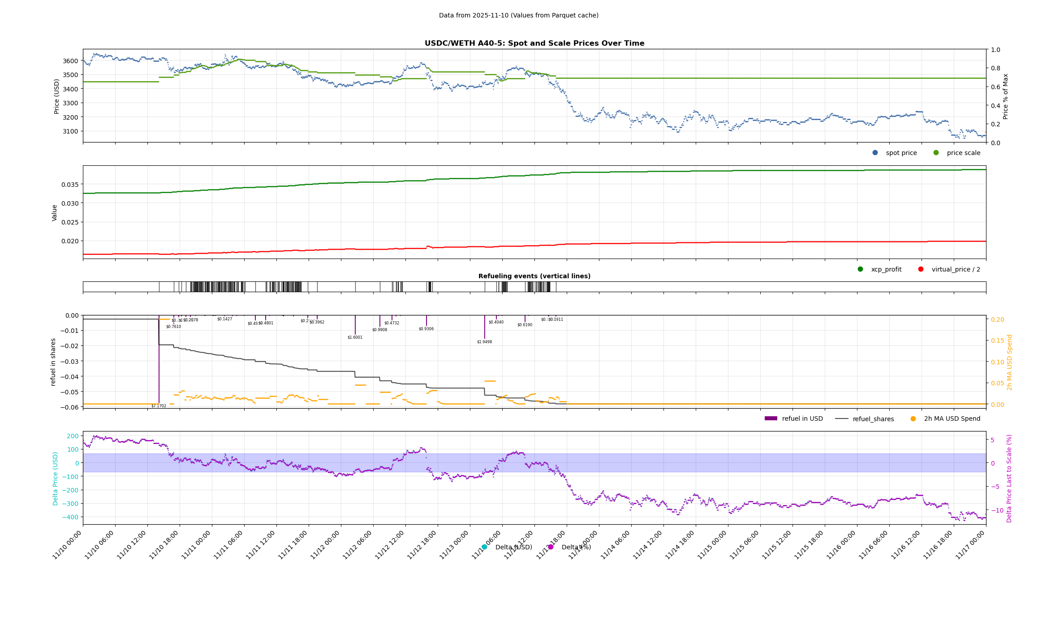Image resolution: width=1038 pixels, height=617 pixels.
Task: Click the refuel_shares legend line sample
Action: click(841, 419)
